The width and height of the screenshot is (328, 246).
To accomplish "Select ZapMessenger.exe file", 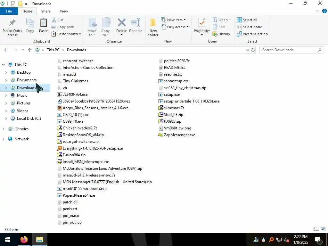I will click(177, 135).
